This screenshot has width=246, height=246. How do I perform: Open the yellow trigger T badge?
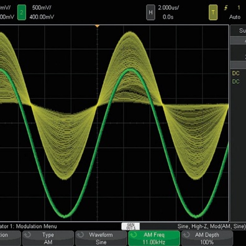coord(213,12)
